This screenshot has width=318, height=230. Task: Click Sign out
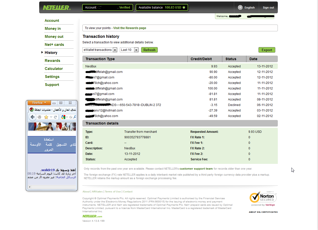(x=269, y=8)
